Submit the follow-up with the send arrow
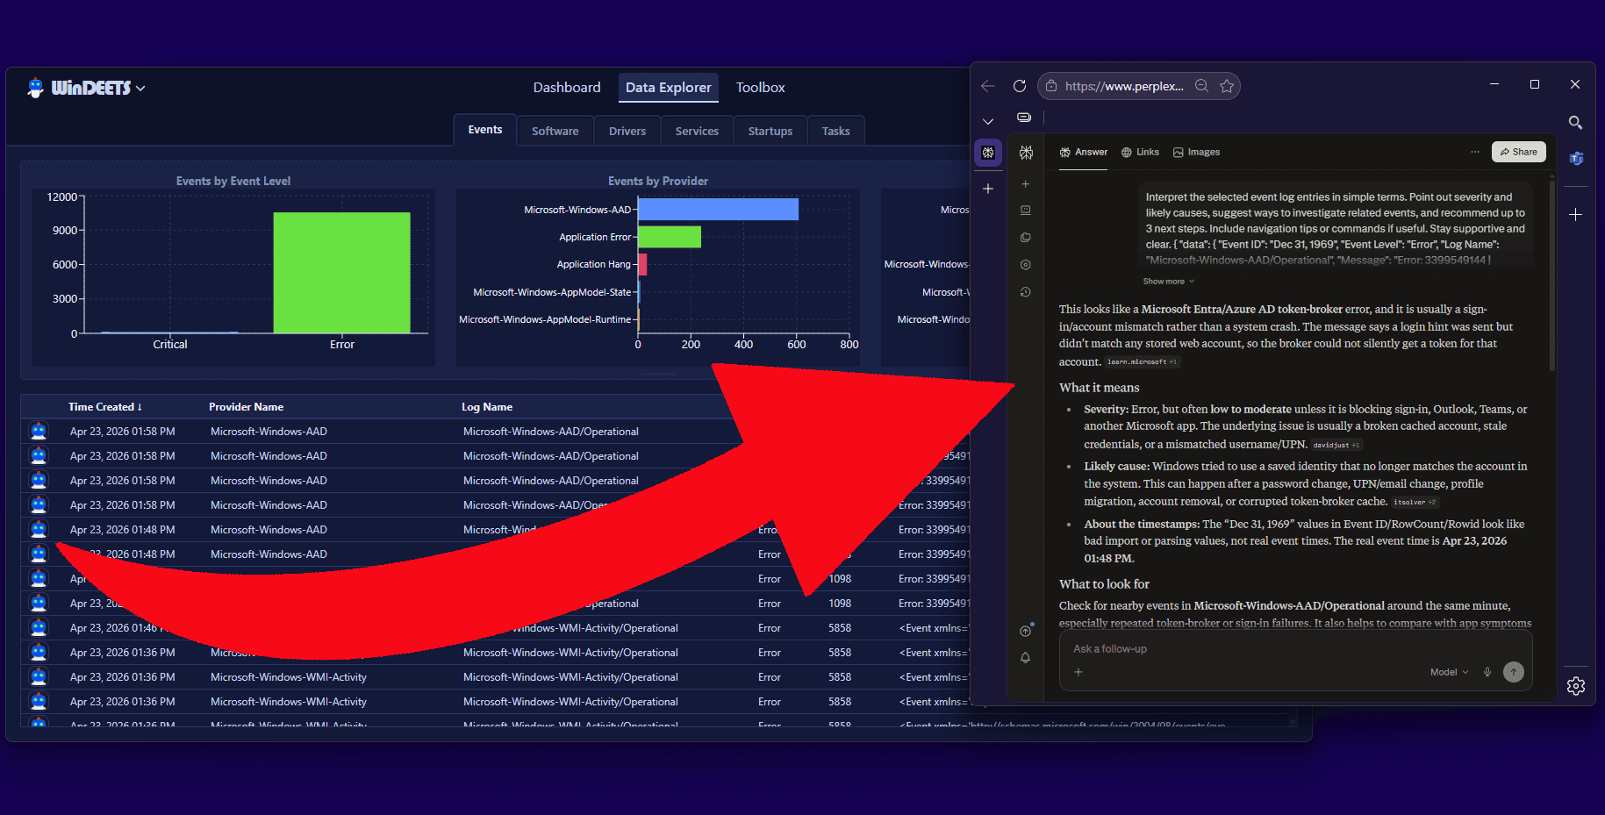 click(1514, 672)
